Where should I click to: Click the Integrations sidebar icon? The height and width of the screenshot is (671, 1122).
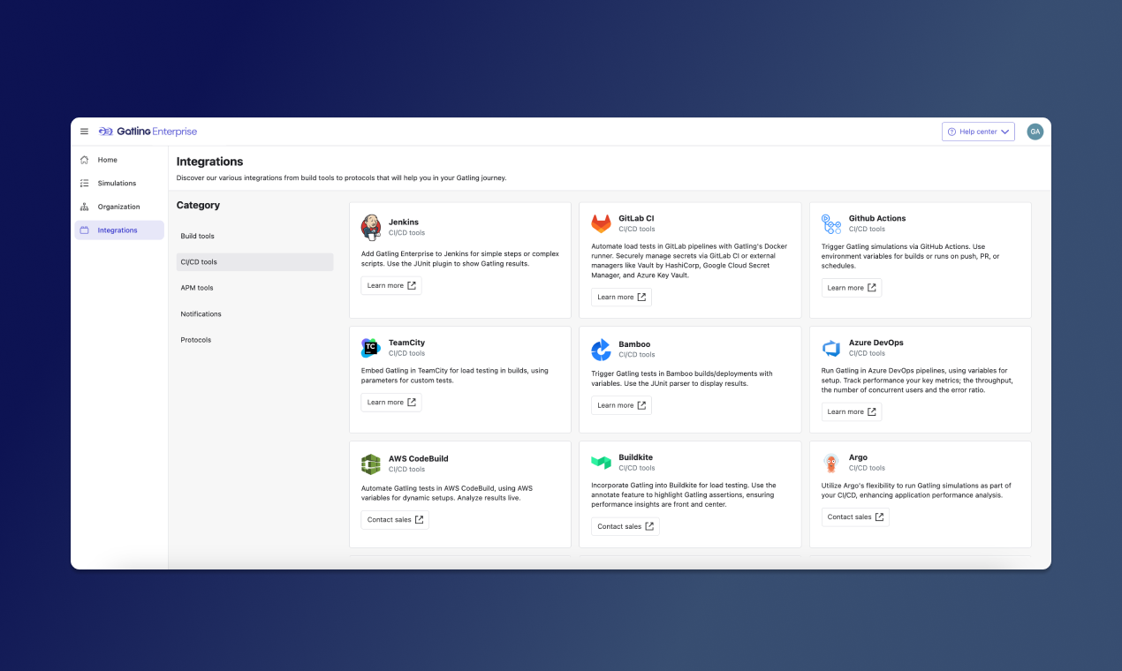coord(84,230)
